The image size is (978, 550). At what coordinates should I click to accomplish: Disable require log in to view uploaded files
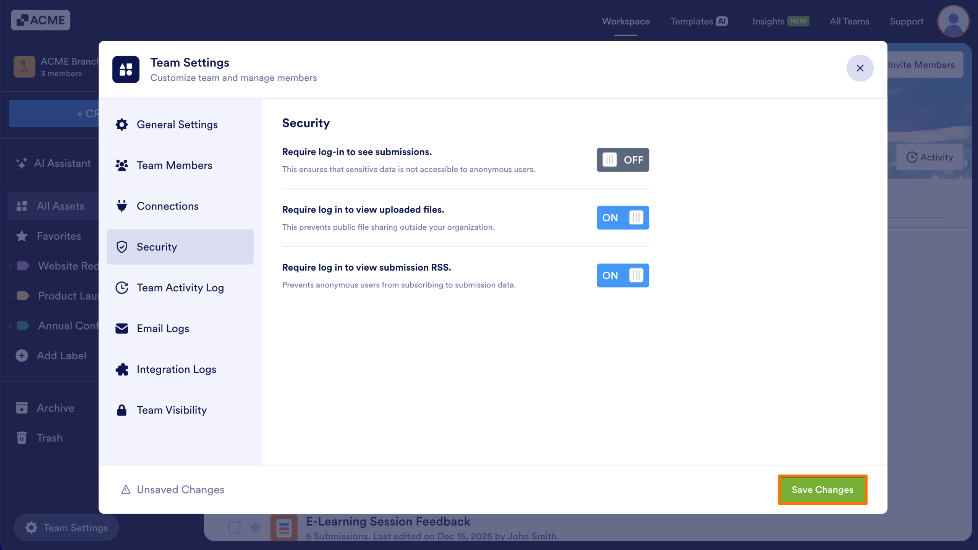coord(622,217)
